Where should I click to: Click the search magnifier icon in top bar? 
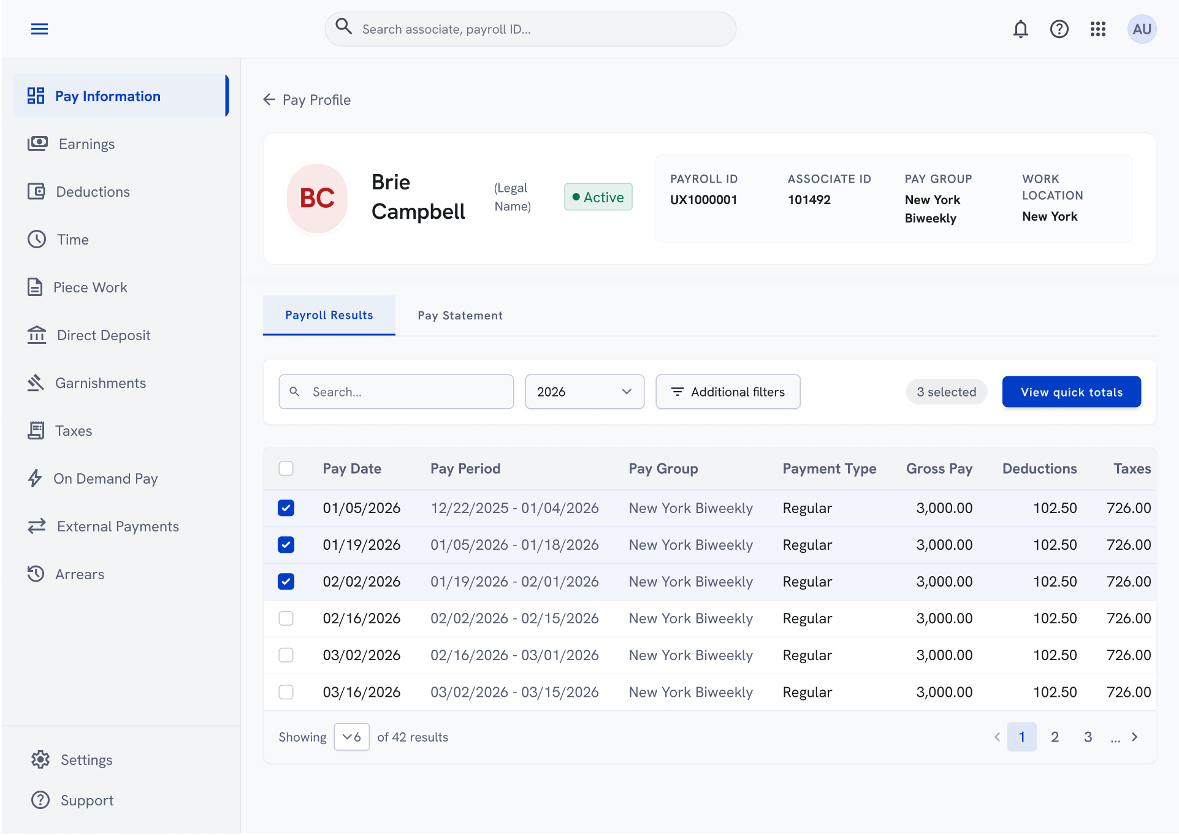[x=344, y=26]
